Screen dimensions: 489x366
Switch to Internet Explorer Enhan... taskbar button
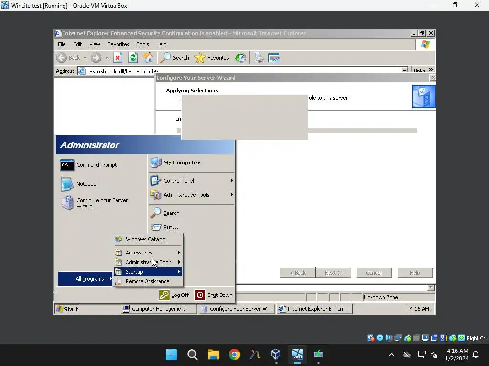tap(314, 309)
